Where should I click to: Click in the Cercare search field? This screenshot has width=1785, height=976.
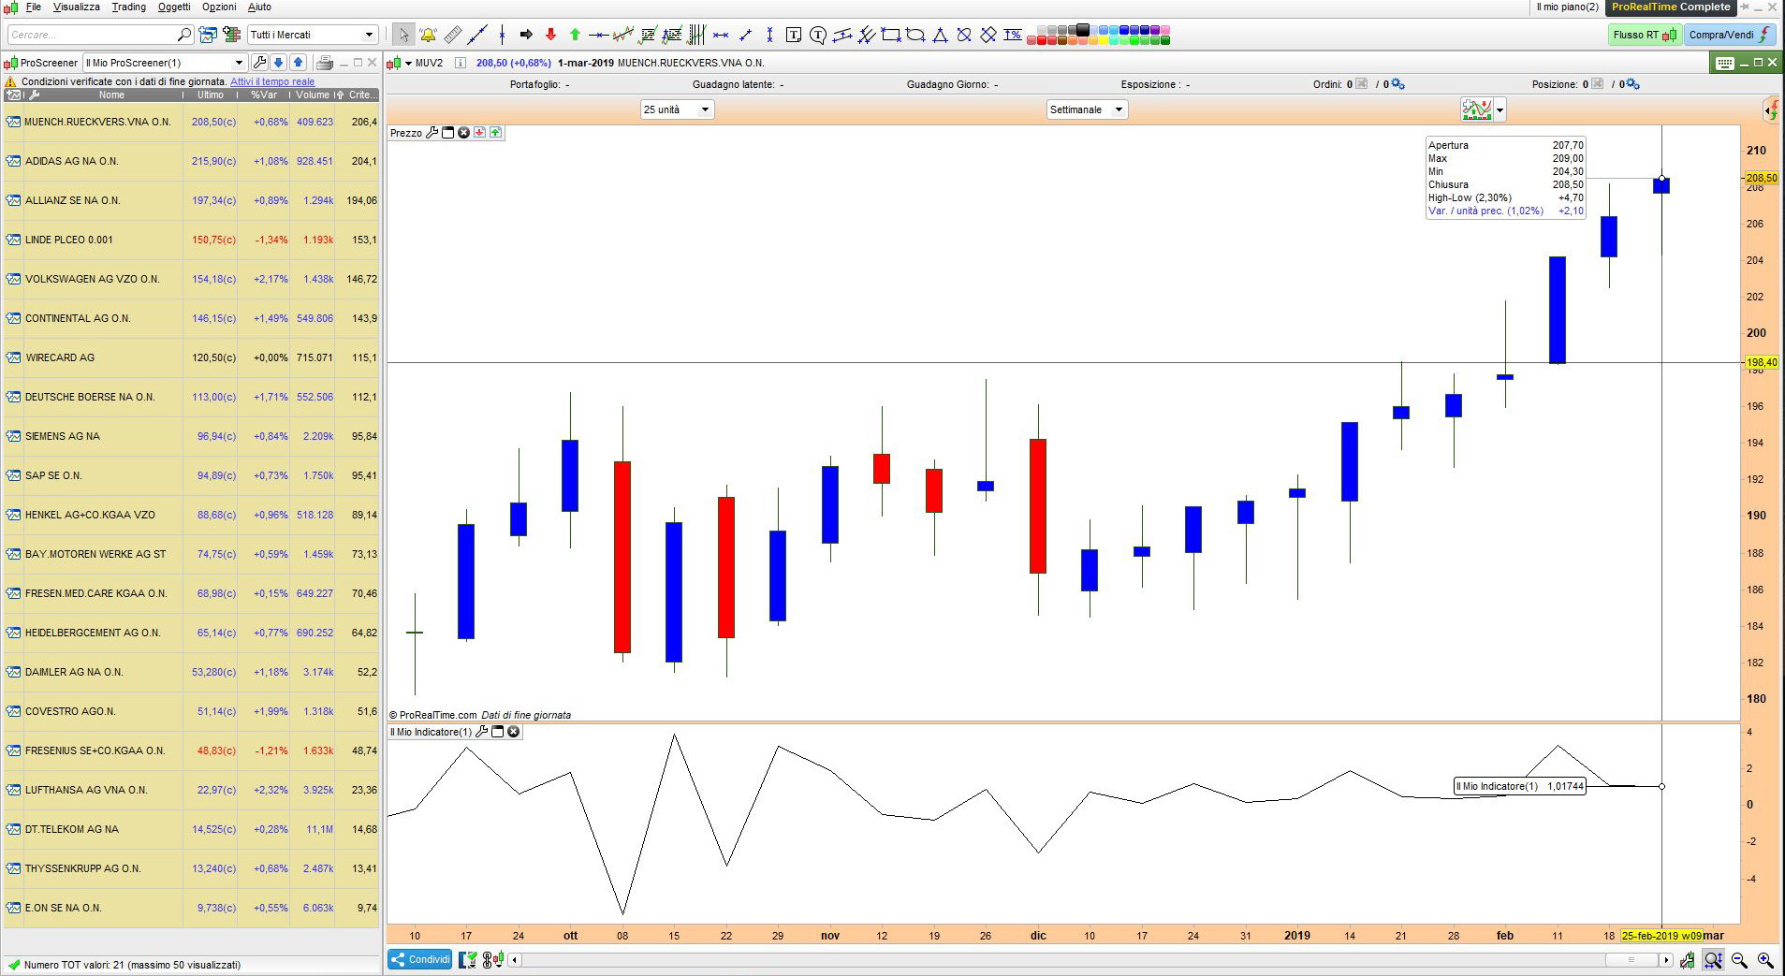tap(92, 35)
